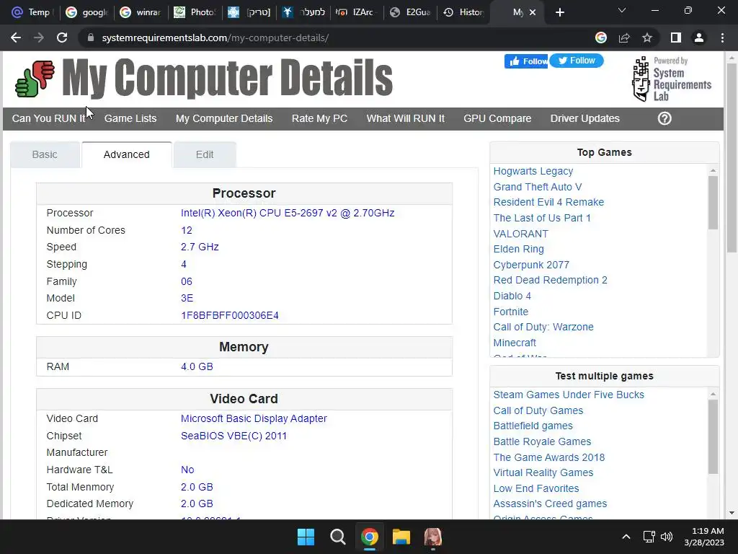Click the Top Games list scrollbar
The height and width of the screenshot is (554, 738).
click(x=713, y=203)
